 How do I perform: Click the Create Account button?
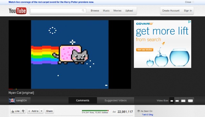pos(171,11)
